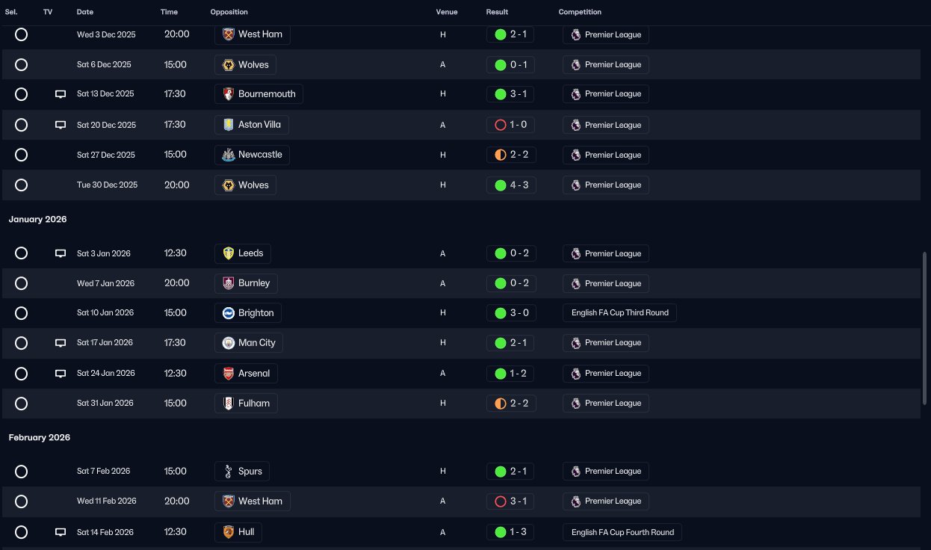Viewport: 931px width, 550px height.
Task: Open English FA Cup Third Round competition
Action: (619, 312)
